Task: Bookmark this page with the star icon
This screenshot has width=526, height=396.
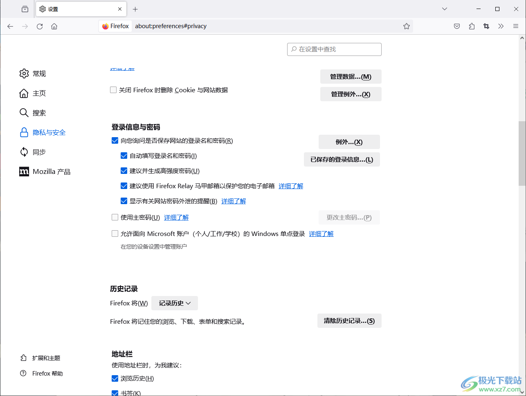Action: tap(406, 26)
